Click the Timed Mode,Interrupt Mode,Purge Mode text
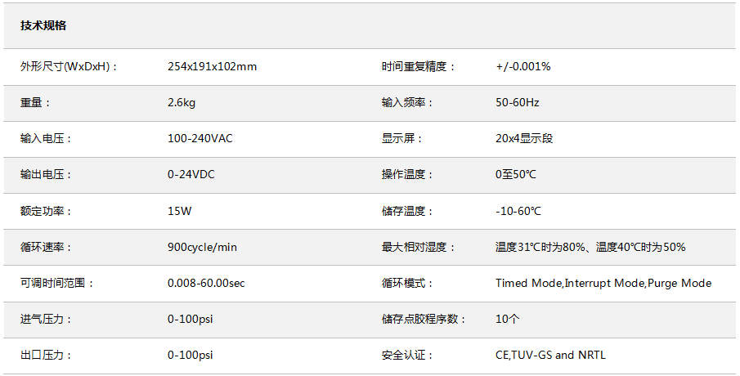 pos(603,284)
